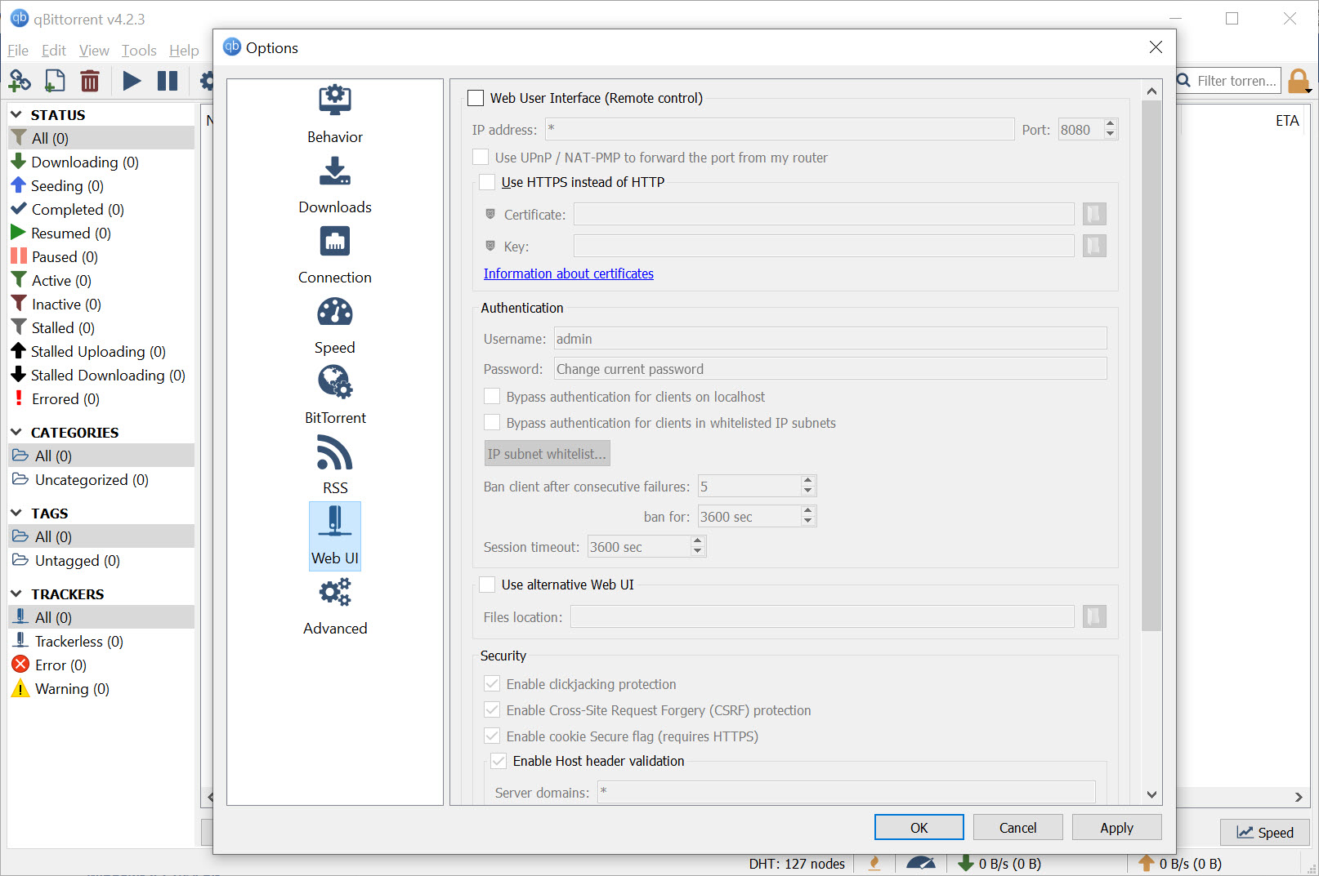The image size is (1319, 876).
Task: Collapse the TAGS section
Action: click(16, 513)
